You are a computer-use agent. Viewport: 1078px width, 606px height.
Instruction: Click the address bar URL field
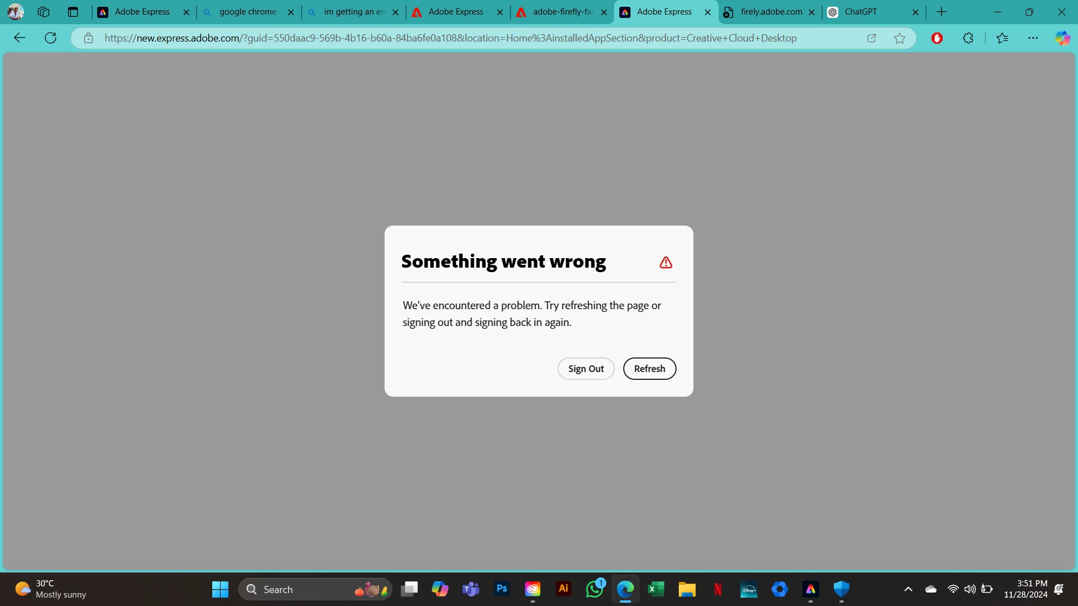click(x=449, y=38)
